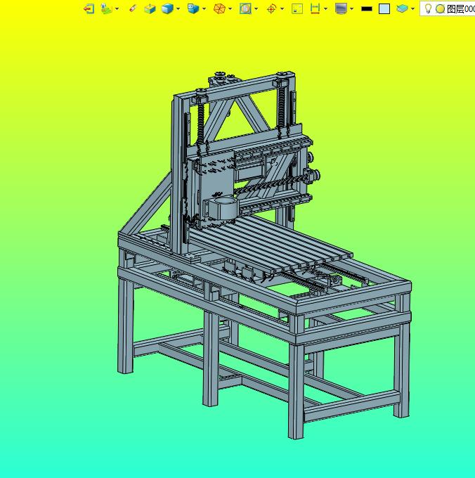Screen dimensions: 475x478
Task: Open the stacked layers manager tool
Action: tap(401, 8)
